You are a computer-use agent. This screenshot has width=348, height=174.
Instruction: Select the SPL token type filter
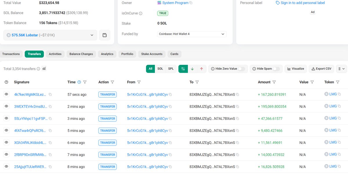pyautogui.click(x=171, y=69)
